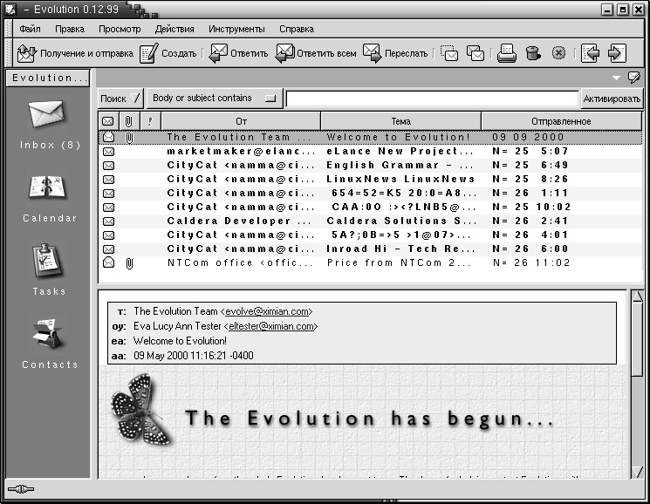The width and height of the screenshot is (650, 504).
Task: Open the 'Инструменты' menu
Action: [x=236, y=29]
